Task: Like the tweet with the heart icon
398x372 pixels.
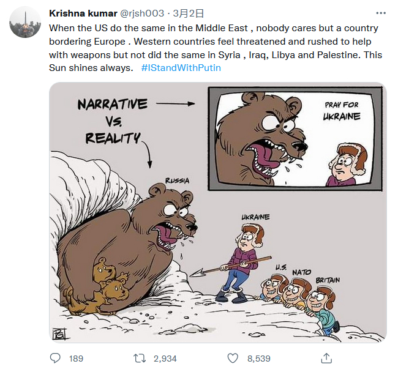Action: coord(233,358)
